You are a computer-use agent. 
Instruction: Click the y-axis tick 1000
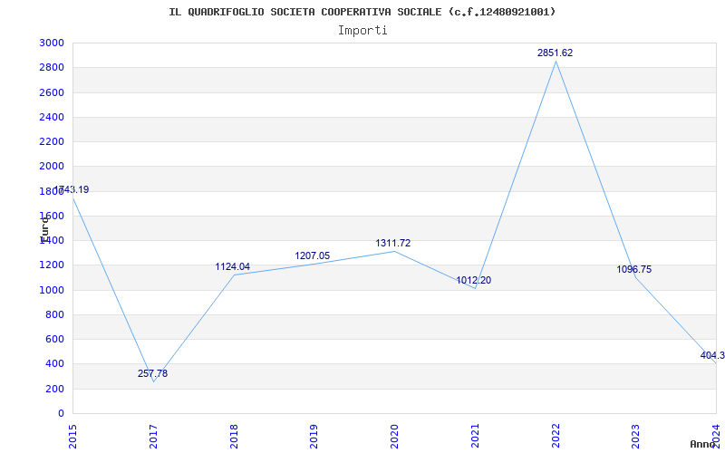(52, 290)
